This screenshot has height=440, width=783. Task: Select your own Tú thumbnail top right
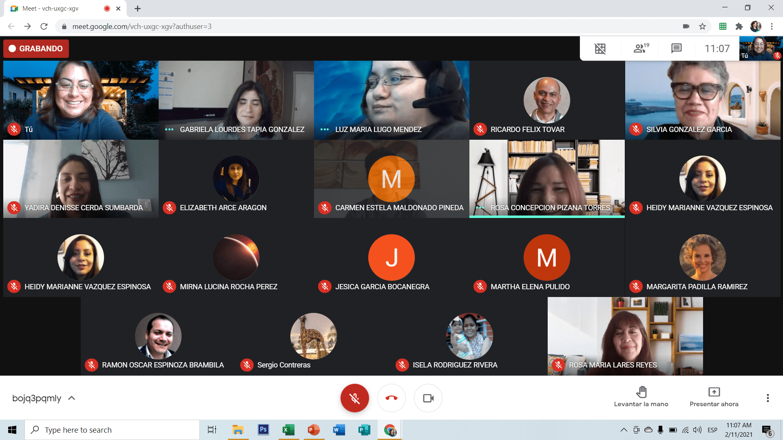pos(761,48)
